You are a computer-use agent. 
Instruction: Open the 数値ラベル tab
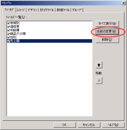(63, 10)
